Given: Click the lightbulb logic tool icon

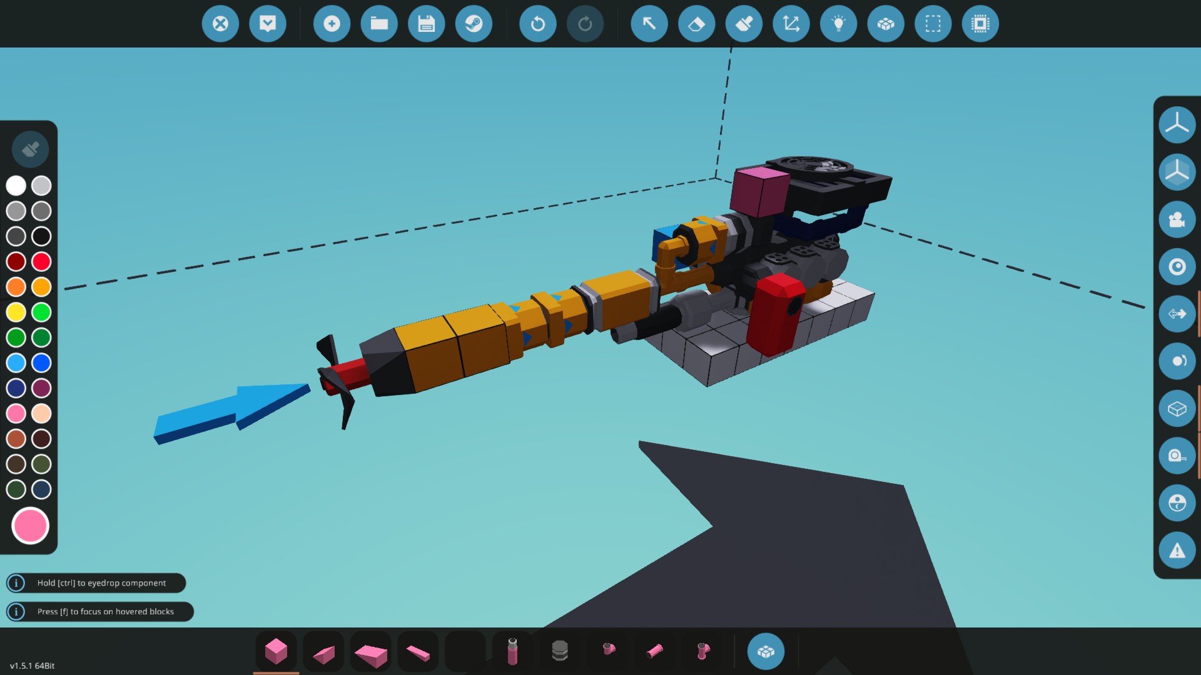Looking at the screenshot, I should 838,24.
